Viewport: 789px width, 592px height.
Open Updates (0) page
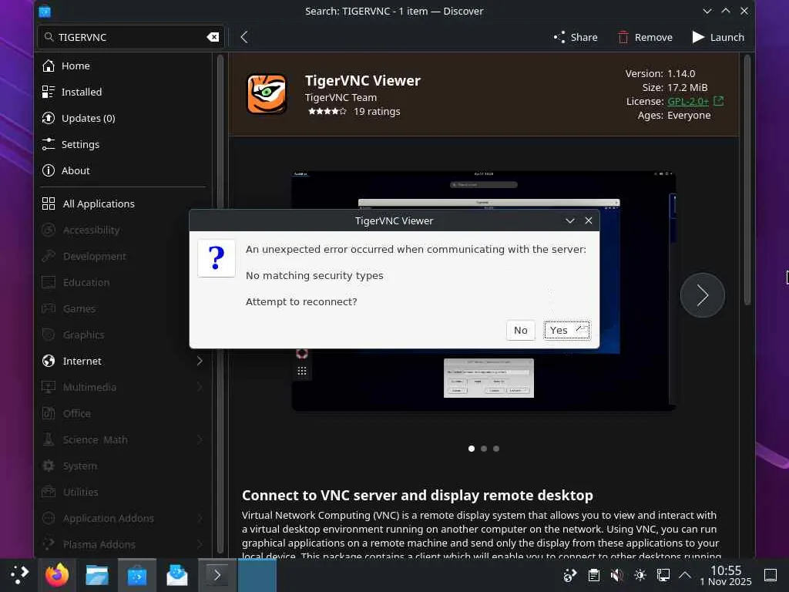tap(123, 118)
